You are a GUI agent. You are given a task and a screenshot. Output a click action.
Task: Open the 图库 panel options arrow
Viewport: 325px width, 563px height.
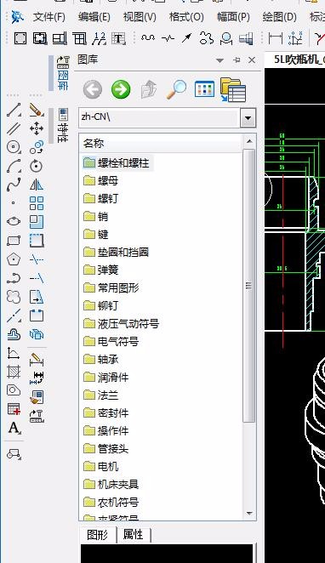(220, 60)
